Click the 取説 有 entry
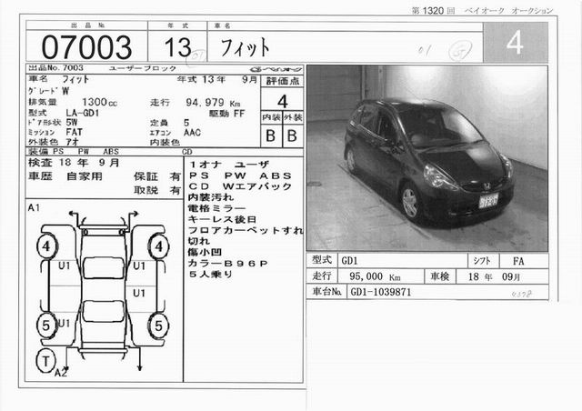 coord(157,190)
